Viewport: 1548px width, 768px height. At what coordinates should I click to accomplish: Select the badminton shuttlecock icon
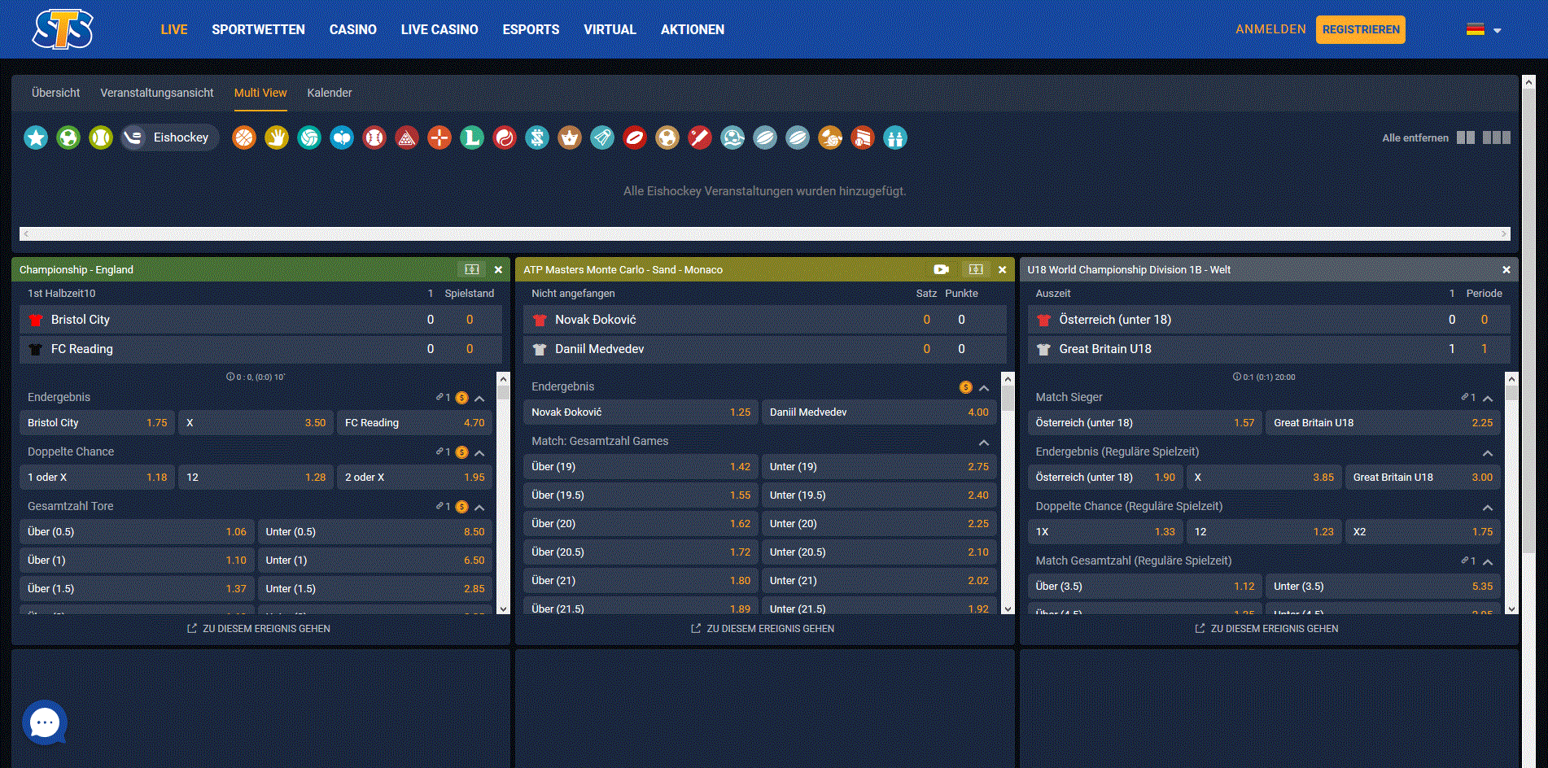coord(602,137)
